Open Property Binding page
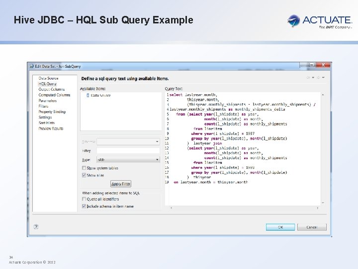The width and height of the screenshot is (358, 269). (x=52, y=112)
